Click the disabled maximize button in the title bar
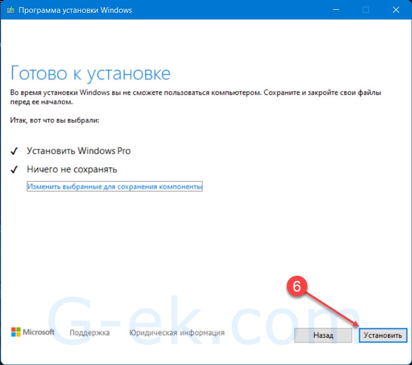The width and height of the screenshot is (412, 365). 366,10
